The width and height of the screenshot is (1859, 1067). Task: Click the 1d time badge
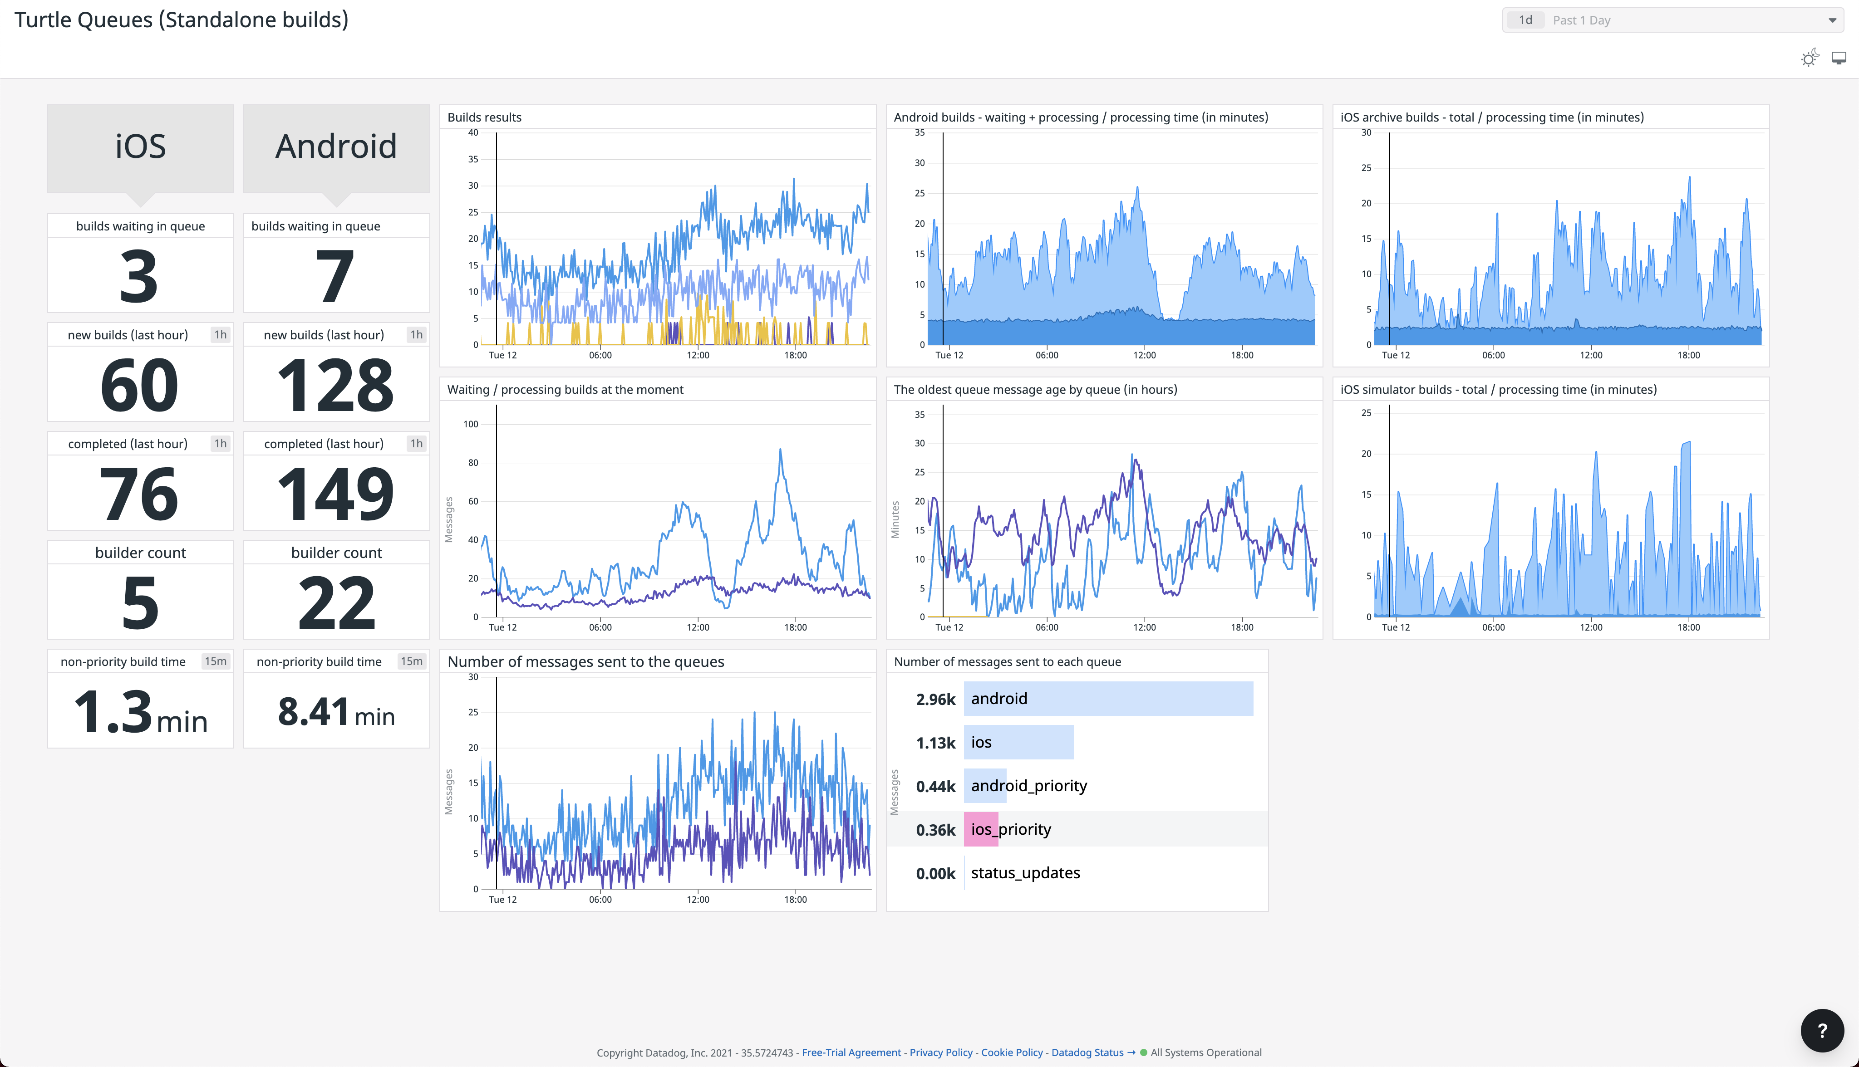pos(1525,20)
